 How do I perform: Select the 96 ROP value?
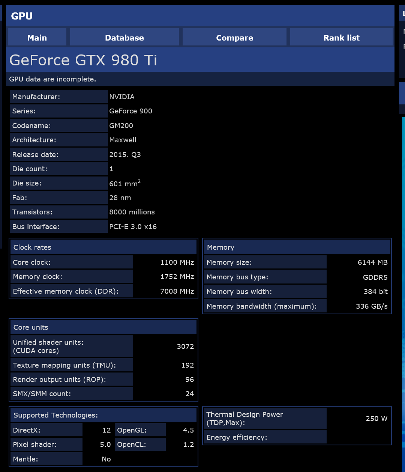(x=190, y=380)
